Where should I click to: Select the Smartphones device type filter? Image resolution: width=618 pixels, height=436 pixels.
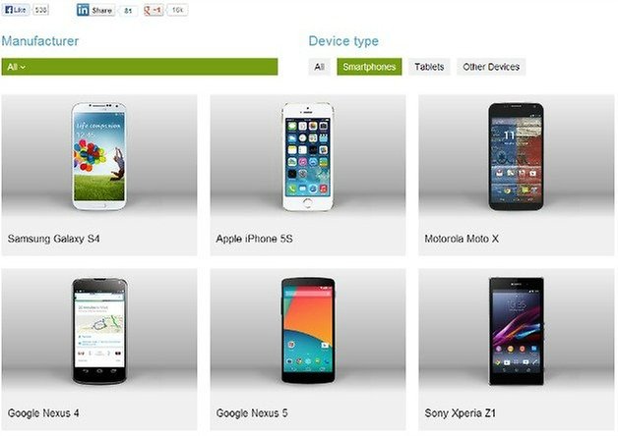click(369, 67)
